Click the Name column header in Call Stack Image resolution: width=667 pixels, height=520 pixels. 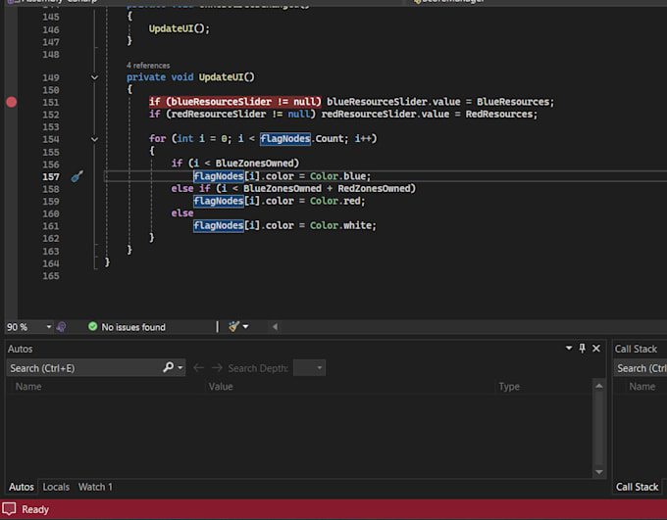[642, 387]
